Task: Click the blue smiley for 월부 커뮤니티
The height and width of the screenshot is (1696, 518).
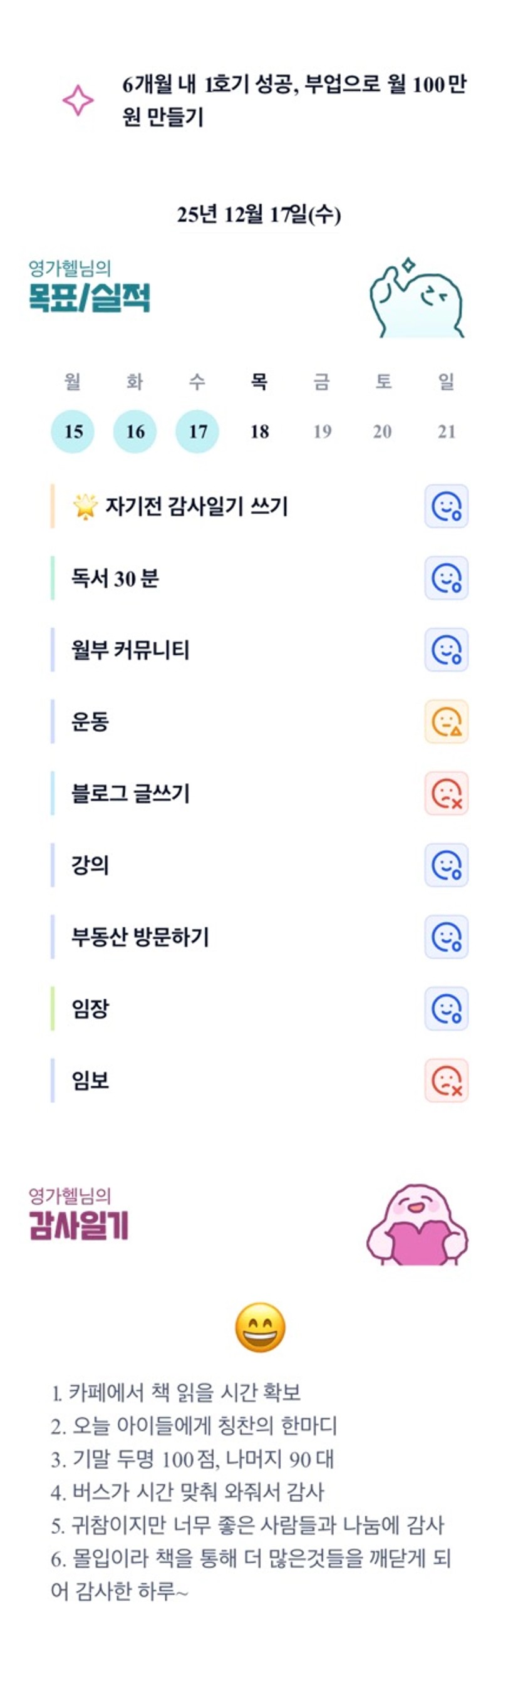Action: [446, 650]
